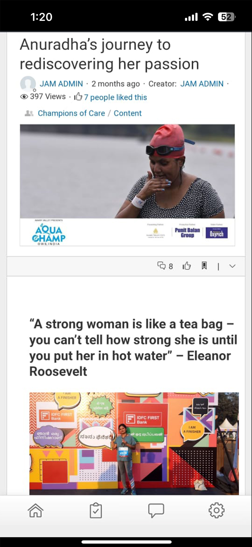This screenshot has width=252, height=547.
Task: Open the Content breadcrumb link
Action: 128,113
